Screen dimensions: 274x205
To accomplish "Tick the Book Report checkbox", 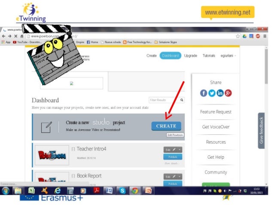I will pos(73,176).
